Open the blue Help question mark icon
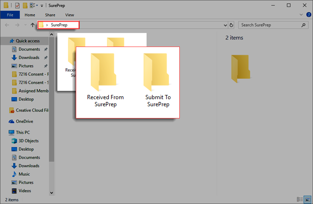 click(309, 15)
